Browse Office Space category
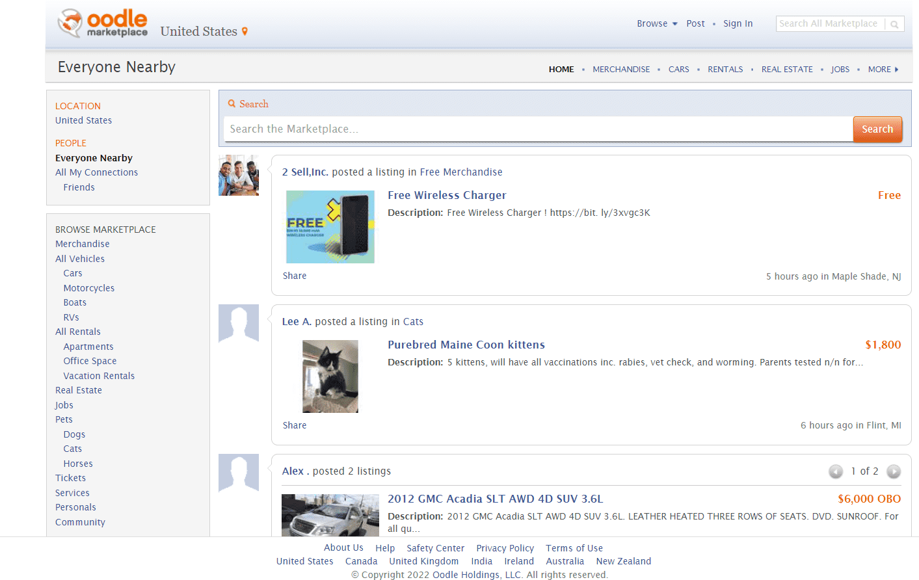Image resolution: width=919 pixels, height=580 pixels. [90, 361]
